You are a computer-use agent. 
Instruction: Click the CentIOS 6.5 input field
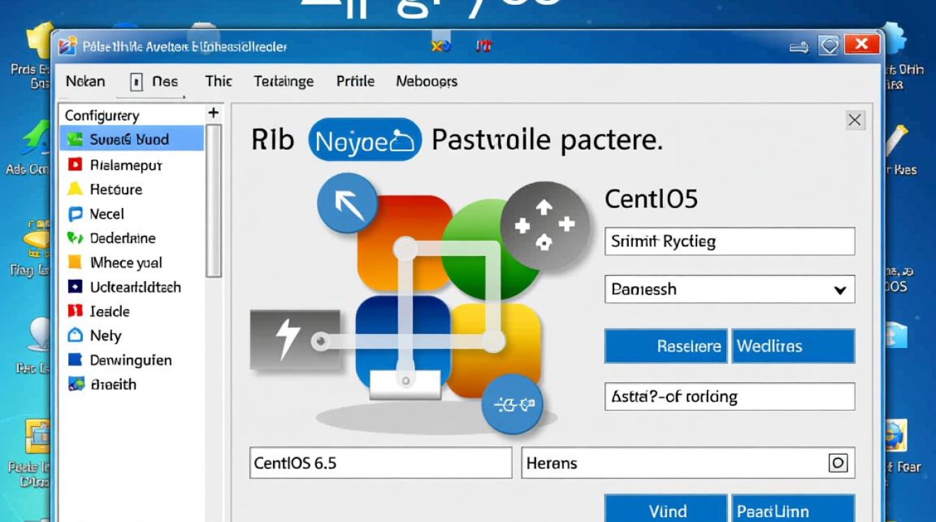(380, 463)
